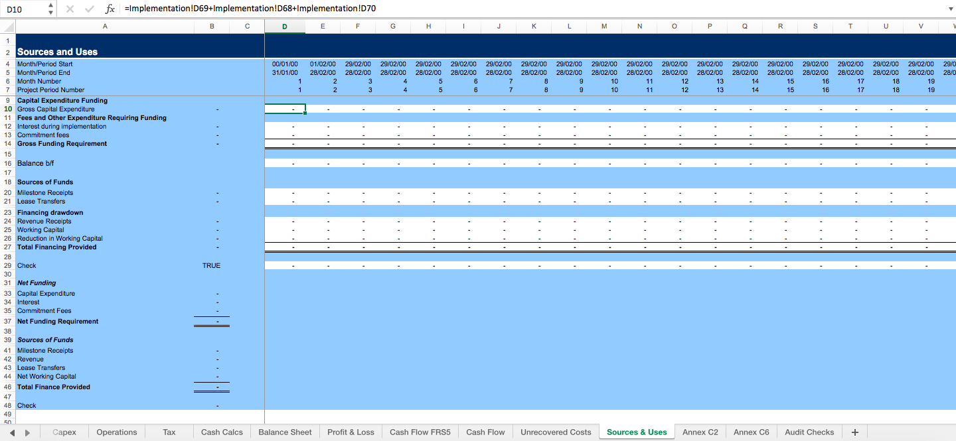Add a new sheet with the plus button
This screenshot has width=956, height=441.
(855, 432)
